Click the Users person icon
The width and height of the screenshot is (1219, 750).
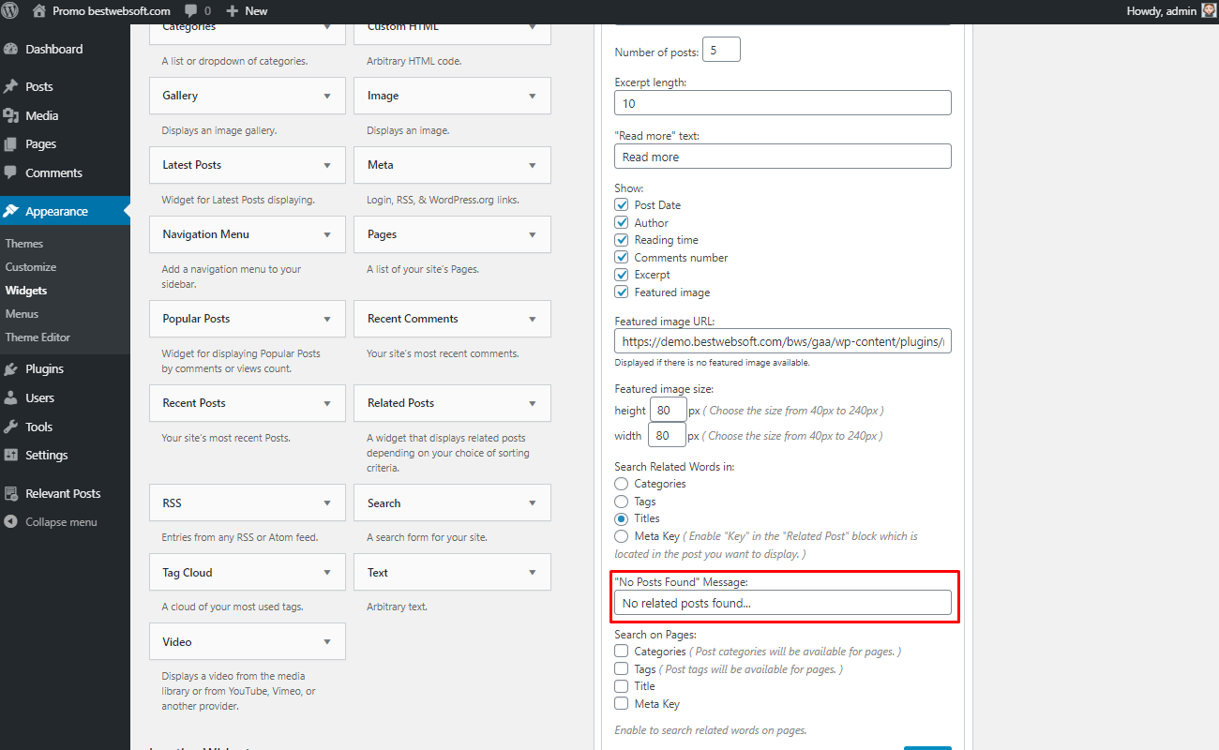pos(11,397)
